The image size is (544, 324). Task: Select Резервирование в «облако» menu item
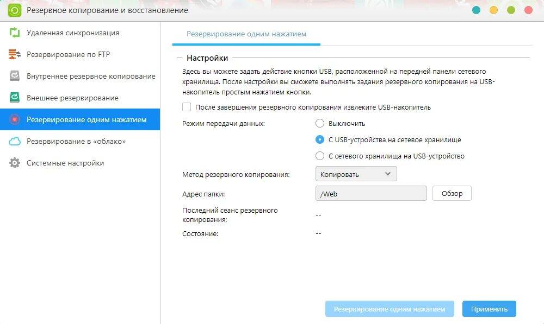80,141
